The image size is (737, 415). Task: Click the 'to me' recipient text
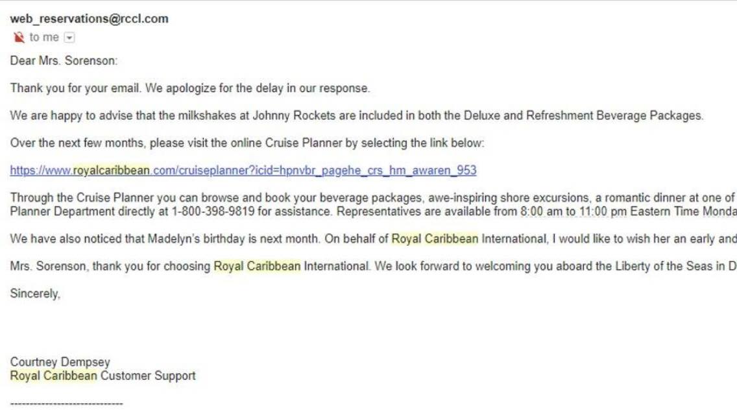click(44, 37)
